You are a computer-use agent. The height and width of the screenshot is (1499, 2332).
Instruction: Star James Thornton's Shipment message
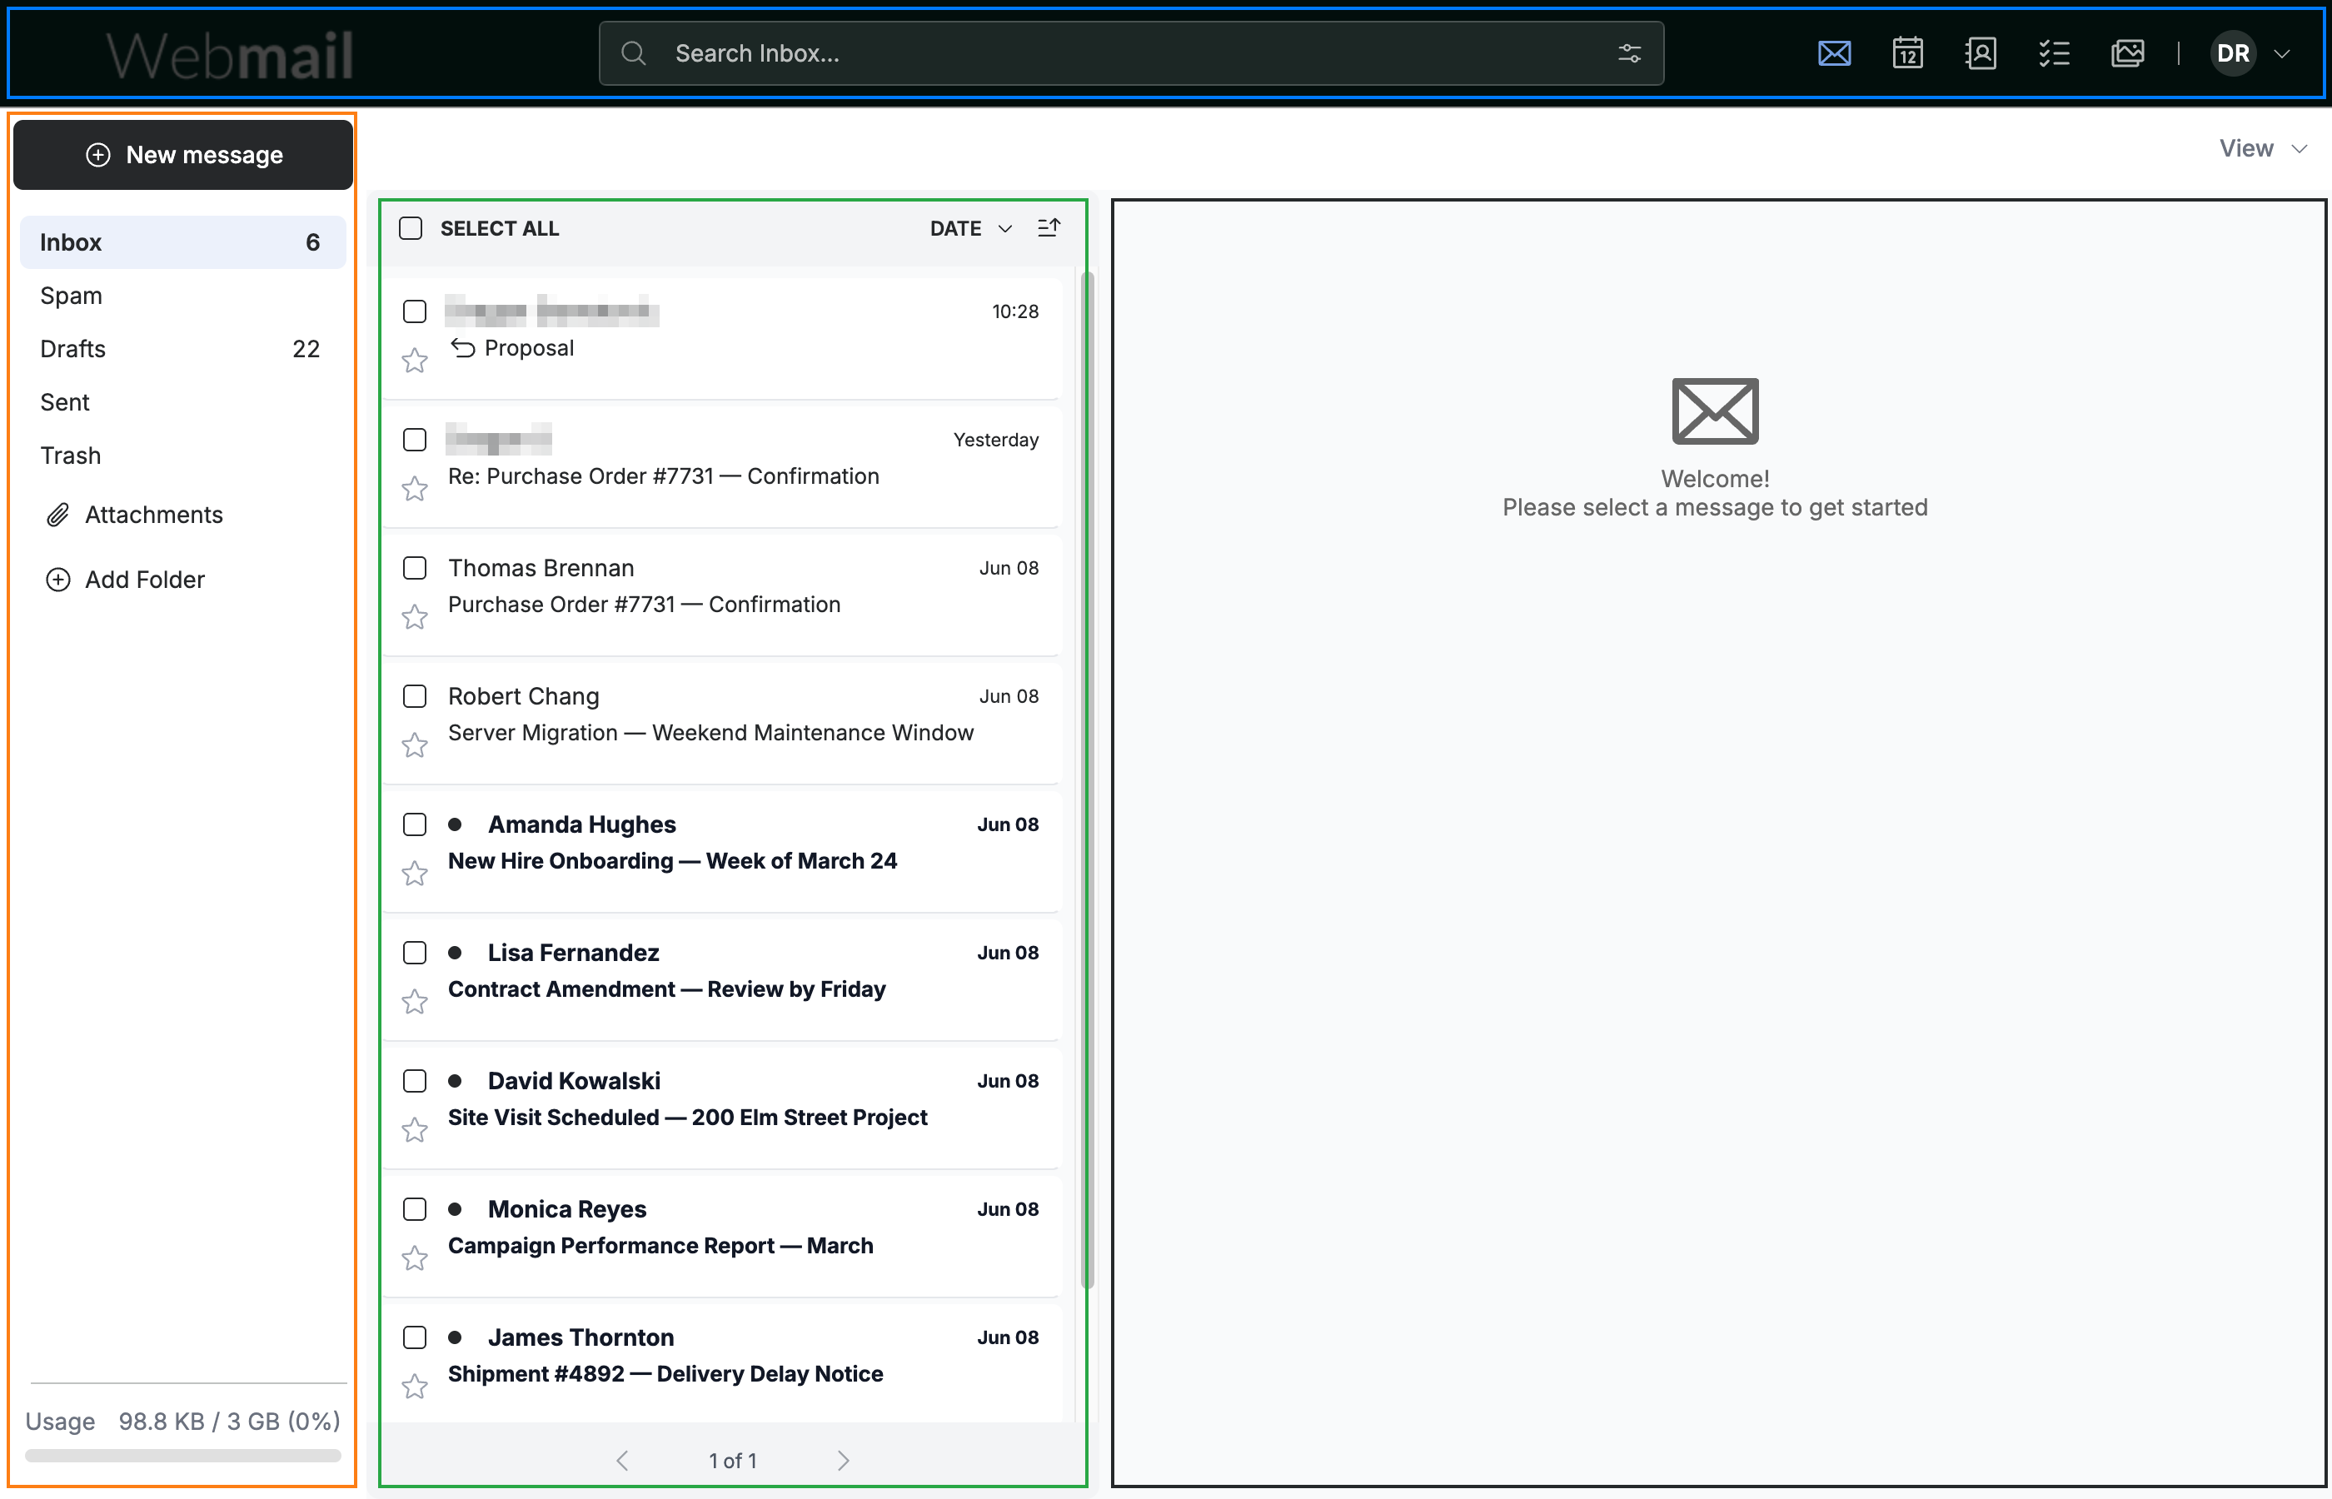pyautogui.click(x=415, y=1386)
